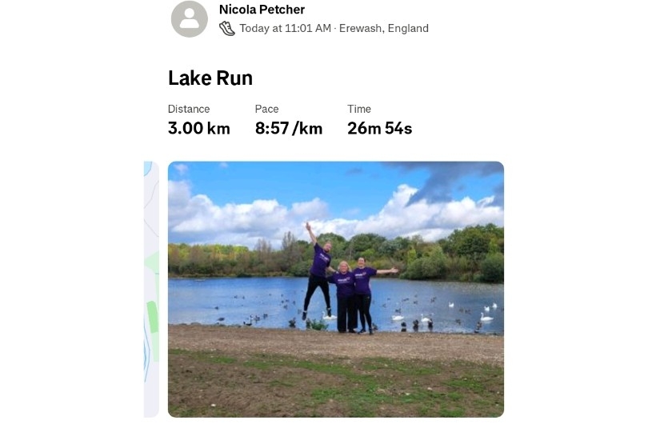This screenshot has width=672, height=432.
Task: Click the Distance stat label
Action: tap(189, 109)
